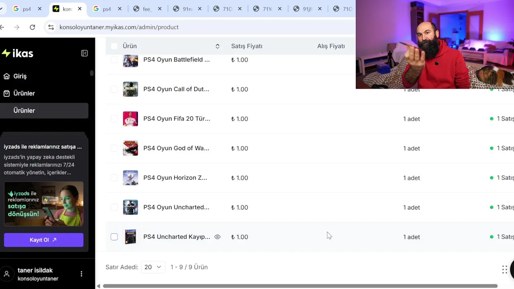514x289 pixels.
Task: Close the 91fj browser tab
Action: point(320,9)
